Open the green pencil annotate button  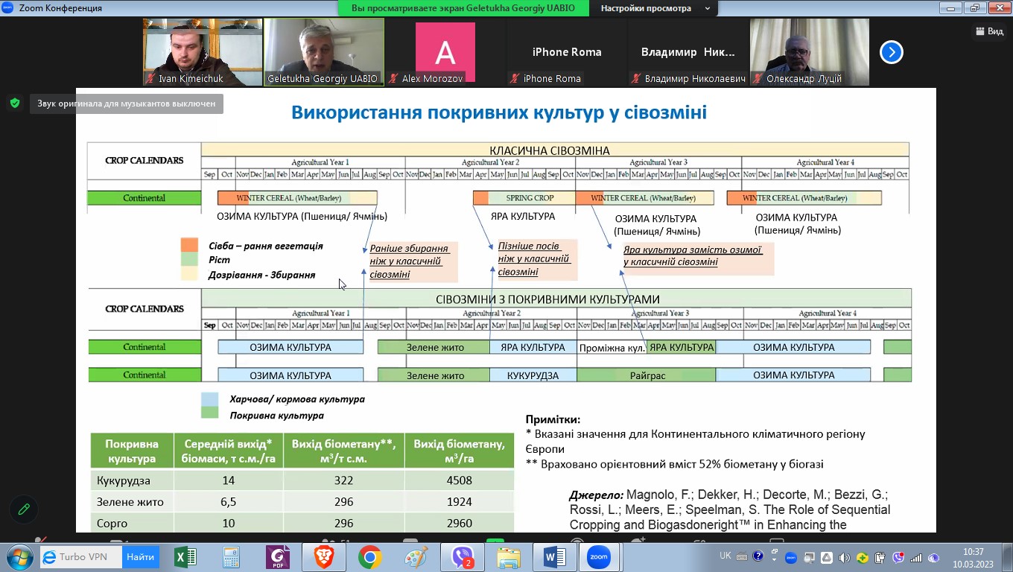tap(25, 509)
